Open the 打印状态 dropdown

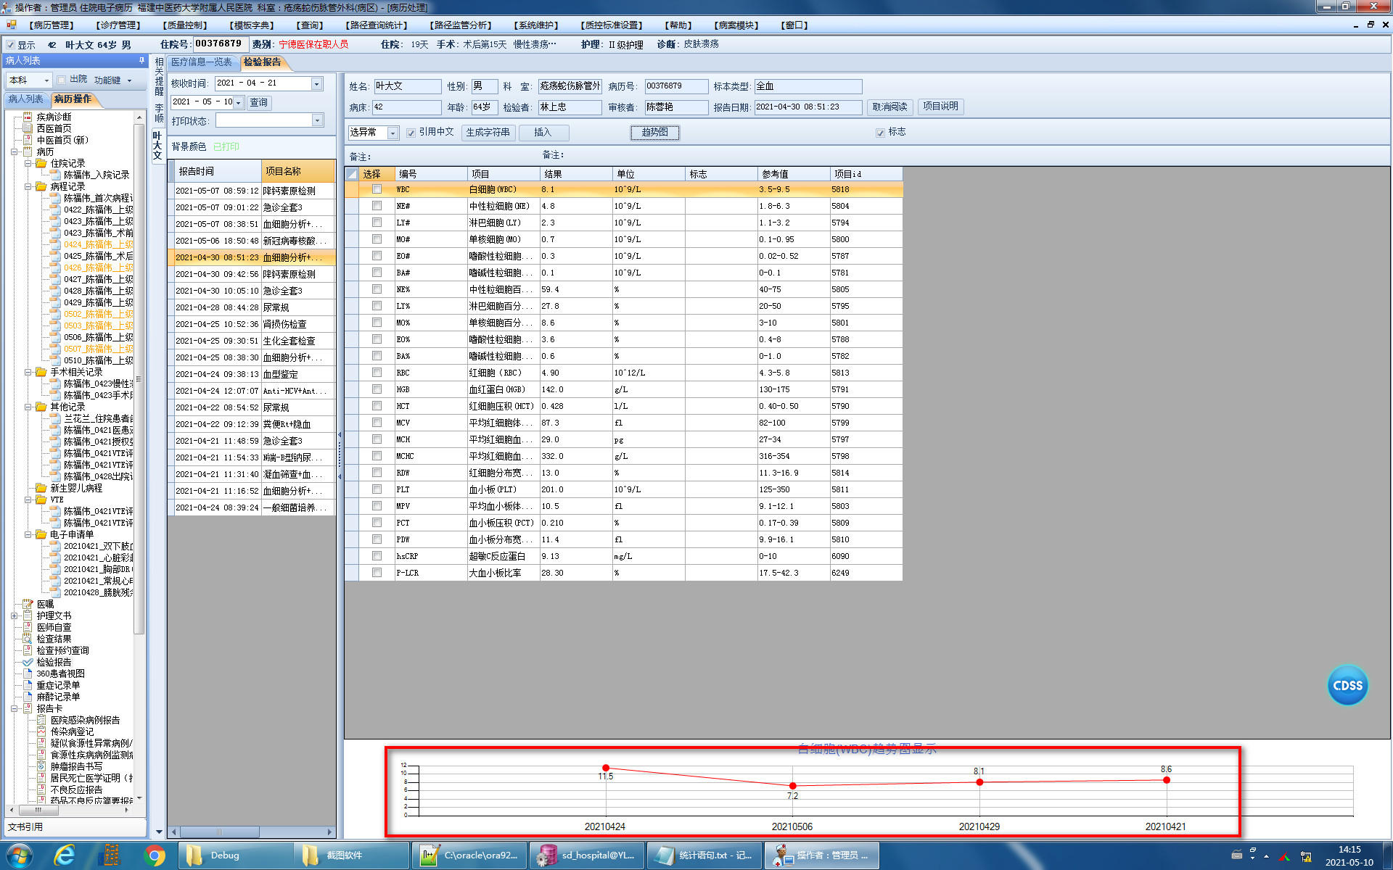317,120
